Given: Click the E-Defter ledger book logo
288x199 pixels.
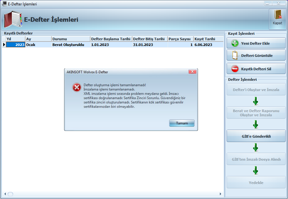Looking at the screenshot, I should (x=13, y=19).
